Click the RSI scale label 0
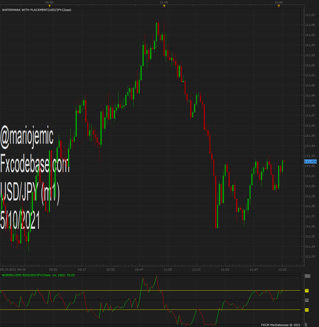 (306, 324)
